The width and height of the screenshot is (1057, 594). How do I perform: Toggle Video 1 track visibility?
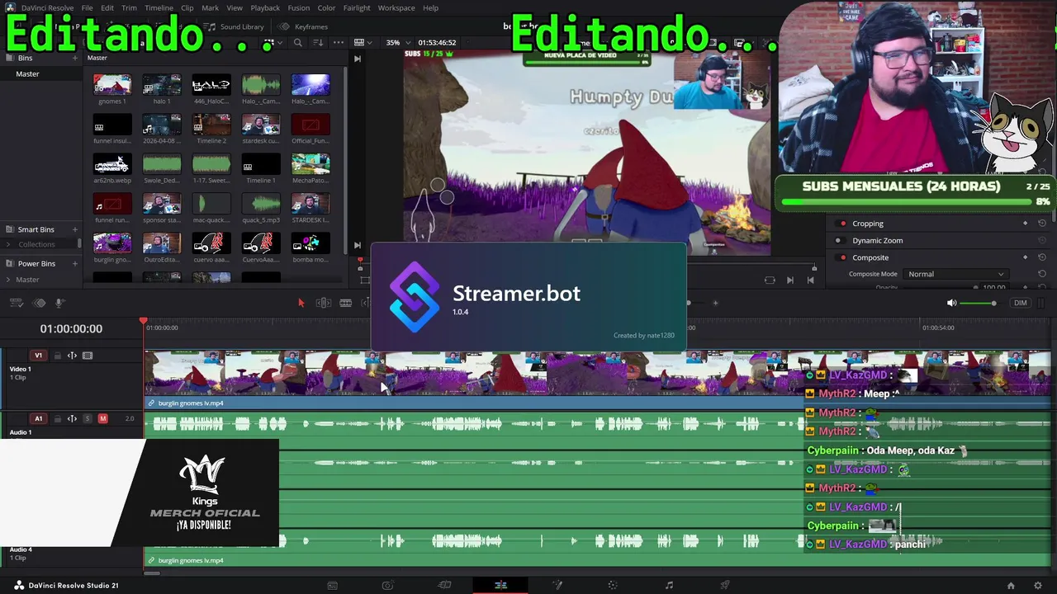[88, 356]
